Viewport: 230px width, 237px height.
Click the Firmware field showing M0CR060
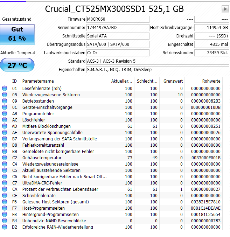118,19
